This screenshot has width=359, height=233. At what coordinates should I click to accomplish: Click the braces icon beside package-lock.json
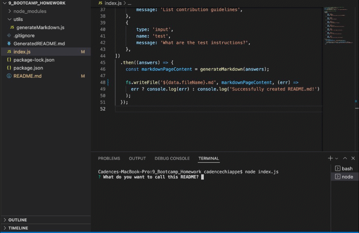point(9,59)
